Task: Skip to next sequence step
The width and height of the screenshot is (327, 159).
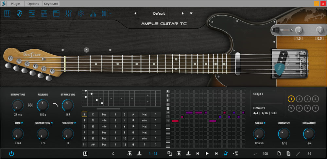Action: pyautogui.click(x=216, y=153)
